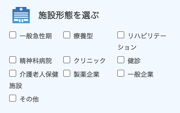Check the その他 checkbox
The width and height of the screenshot is (180, 113).
pyautogui.click(x=13, y=98)
